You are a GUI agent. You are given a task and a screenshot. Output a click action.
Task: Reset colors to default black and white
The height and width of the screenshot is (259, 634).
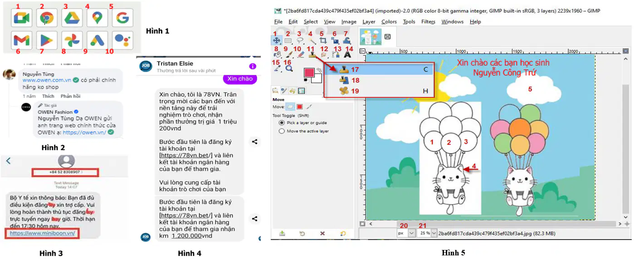pyautogui.click(x=306, y=80)
